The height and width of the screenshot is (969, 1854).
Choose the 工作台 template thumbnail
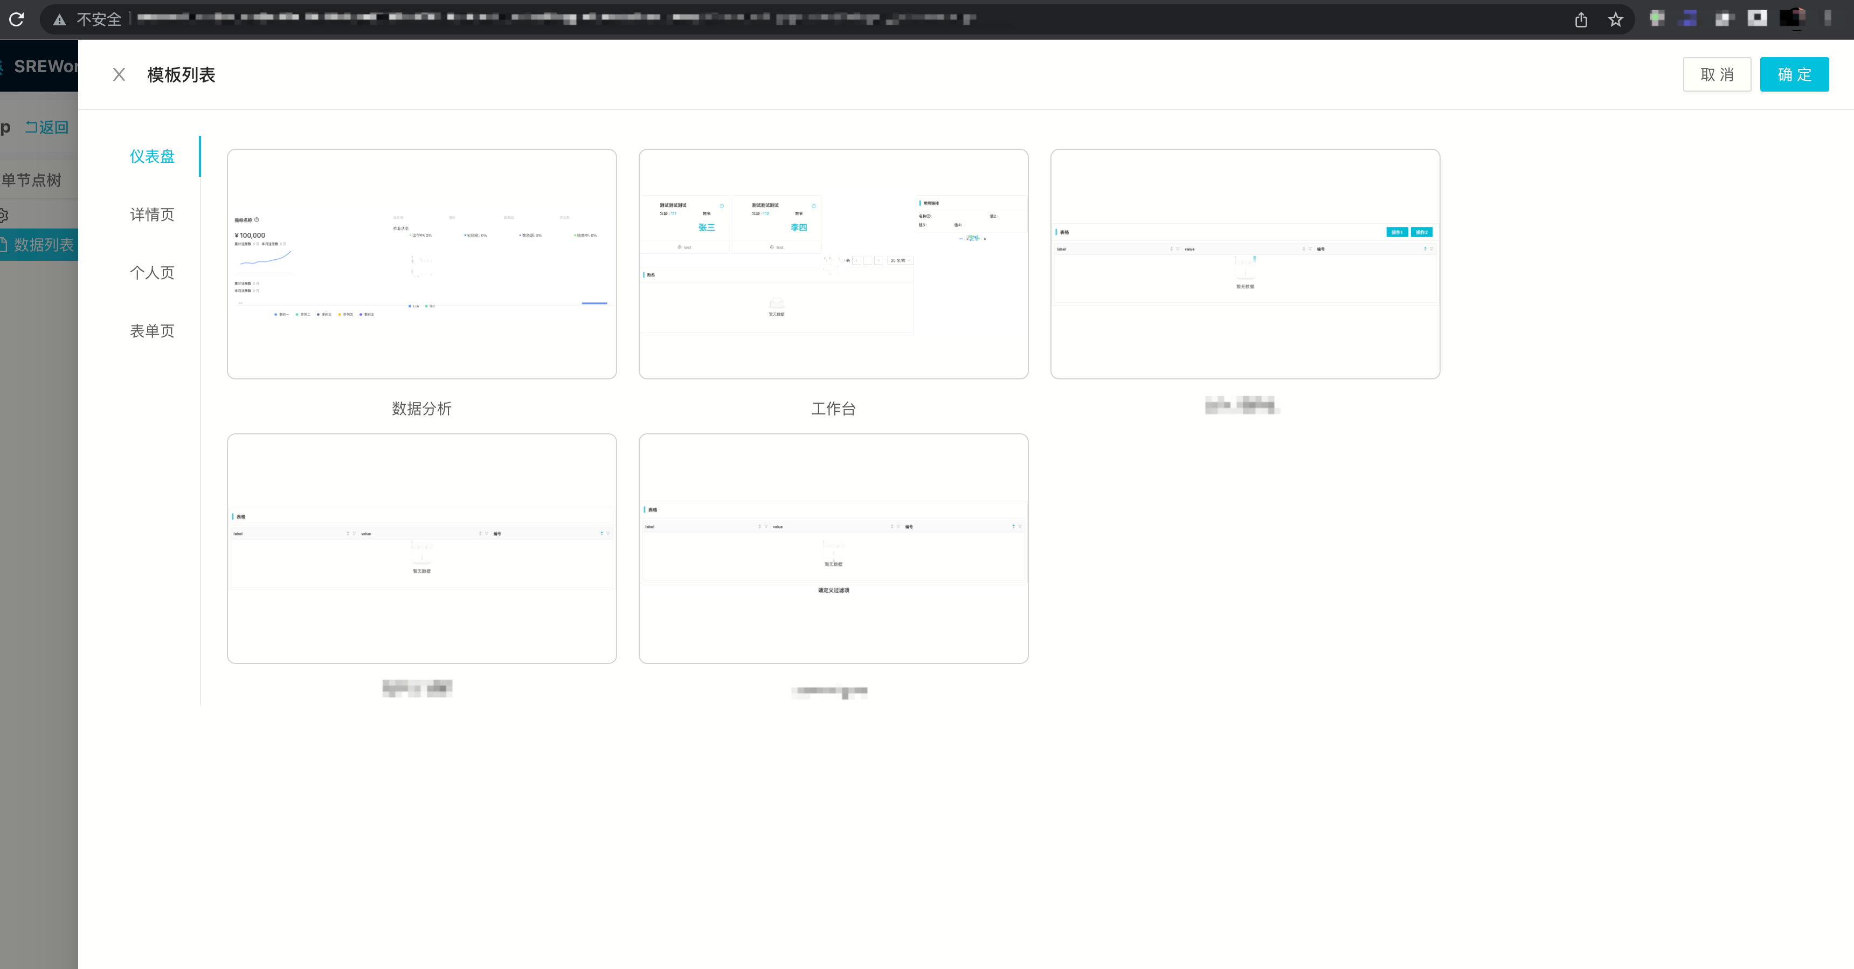(x=833, y=264)
